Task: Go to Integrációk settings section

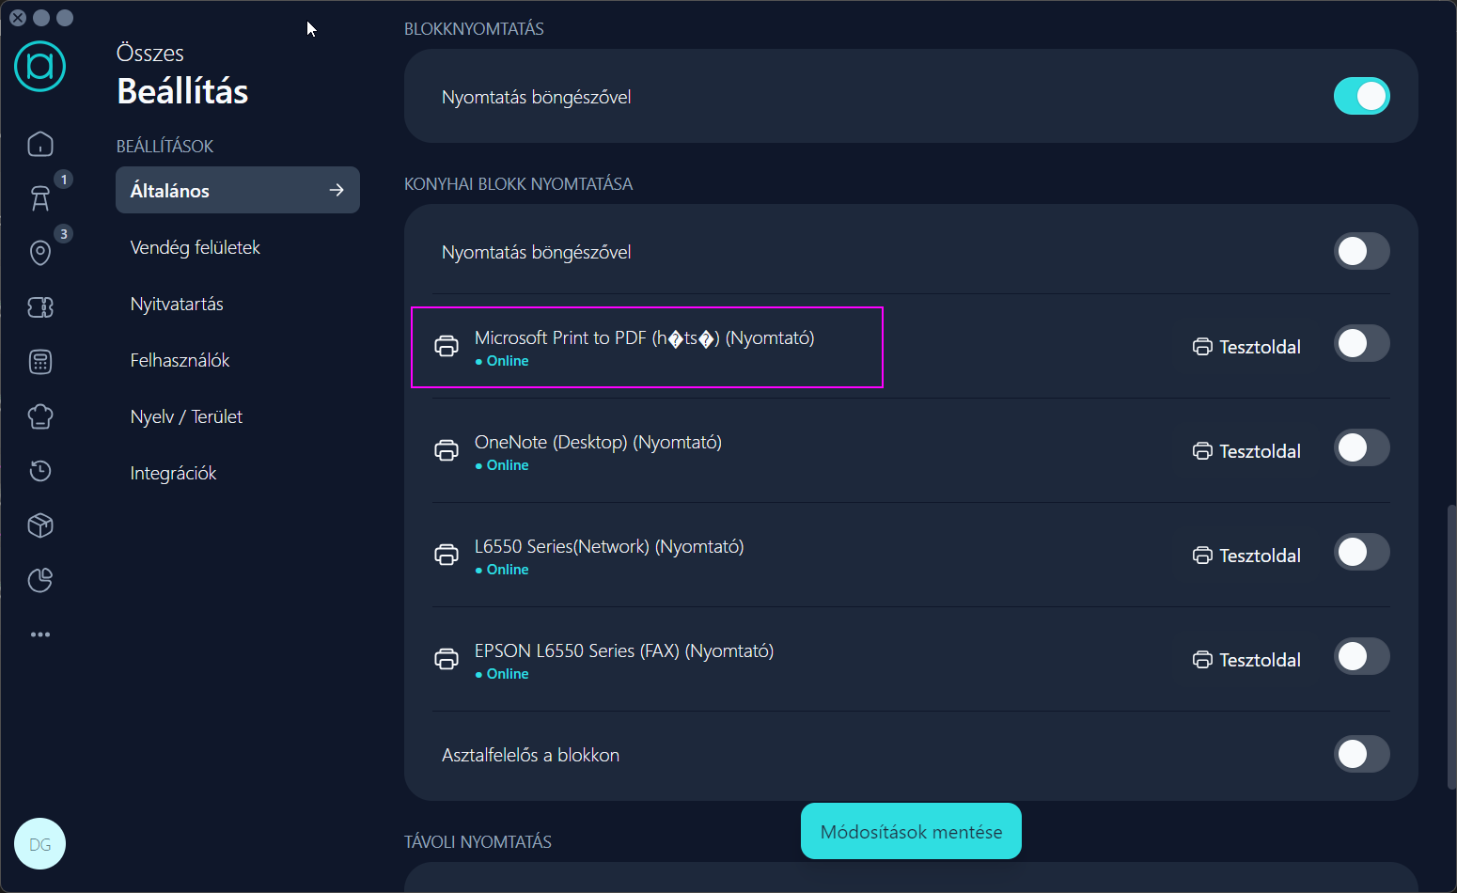Action: tap(174, 473)
